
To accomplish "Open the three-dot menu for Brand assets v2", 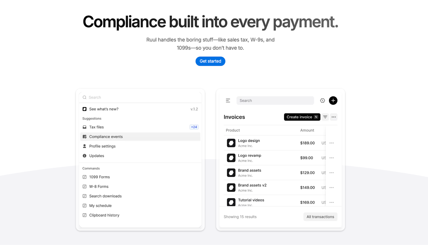I will click(332, 188).
